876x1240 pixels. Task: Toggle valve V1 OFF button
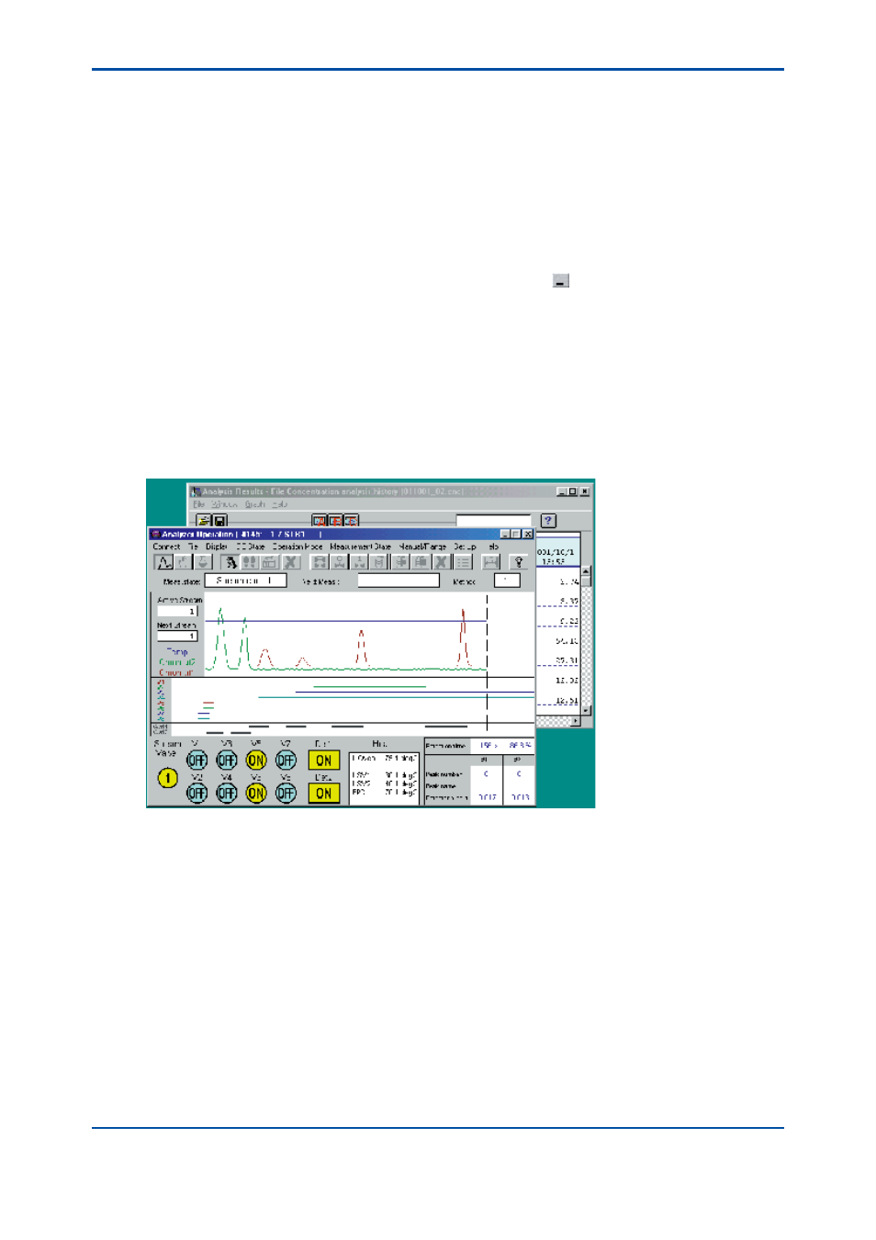197,761
